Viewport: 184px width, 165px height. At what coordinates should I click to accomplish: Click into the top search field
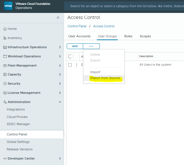pos(126,6)
